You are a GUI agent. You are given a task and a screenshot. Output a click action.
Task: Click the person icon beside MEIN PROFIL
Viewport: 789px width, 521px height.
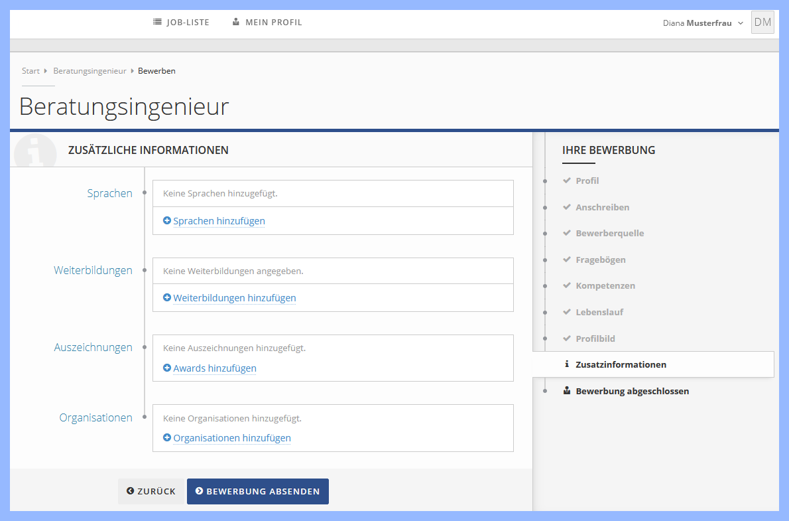click(x=235, y=22)
